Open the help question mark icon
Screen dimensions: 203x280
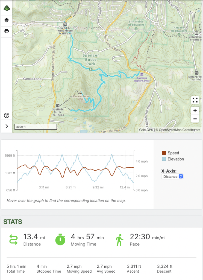[x=7, y=115]
